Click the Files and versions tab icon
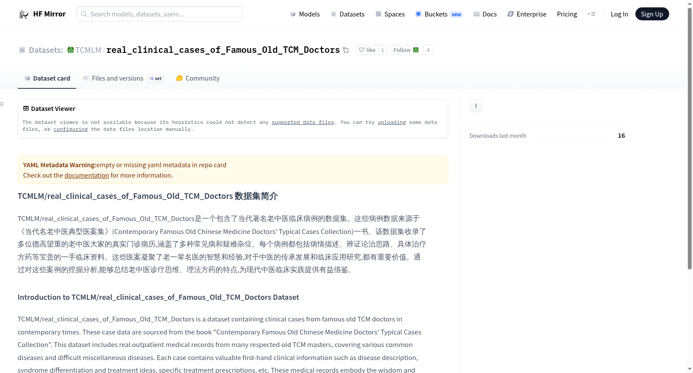Image resolution: width=693 pixels, height=373 pixels. [86, 78]
